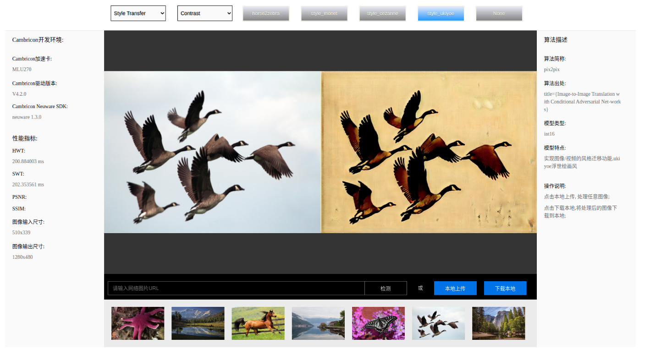
Task: Pick the calm lake village thumbnail
Action: [318, 323]
